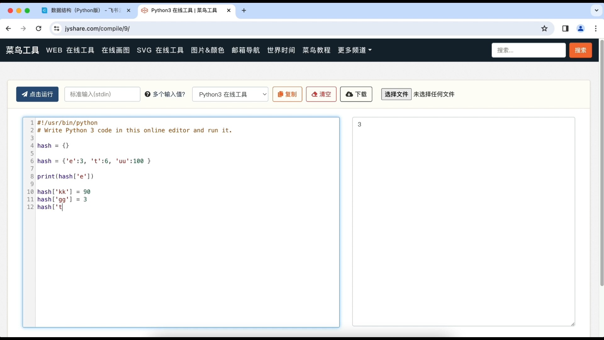Screen dimensions: 604x340
Task: Focus the 搜索 search box
Action: pyautogui.click(x=528, y=50)
